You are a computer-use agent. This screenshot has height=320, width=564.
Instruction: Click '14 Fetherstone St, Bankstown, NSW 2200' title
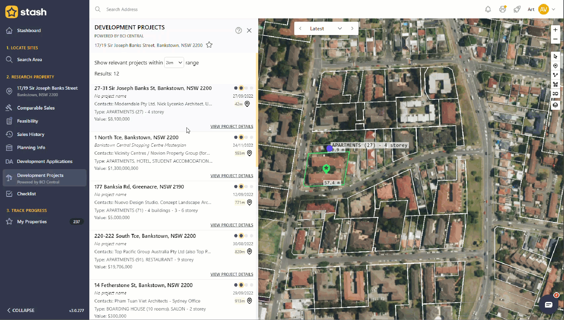[x=143, y=285]
